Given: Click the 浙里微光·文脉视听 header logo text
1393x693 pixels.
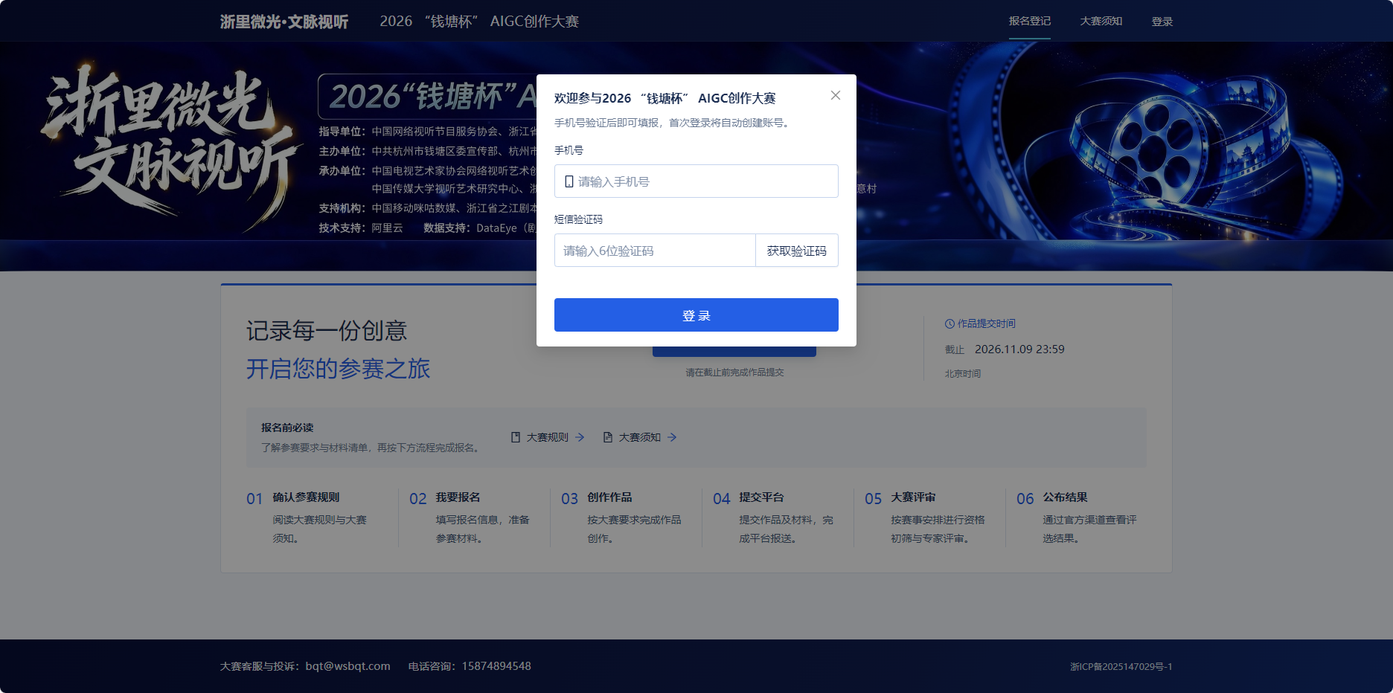Looking at the screenshot, I should pyautogui.click(x=284, y=22).
